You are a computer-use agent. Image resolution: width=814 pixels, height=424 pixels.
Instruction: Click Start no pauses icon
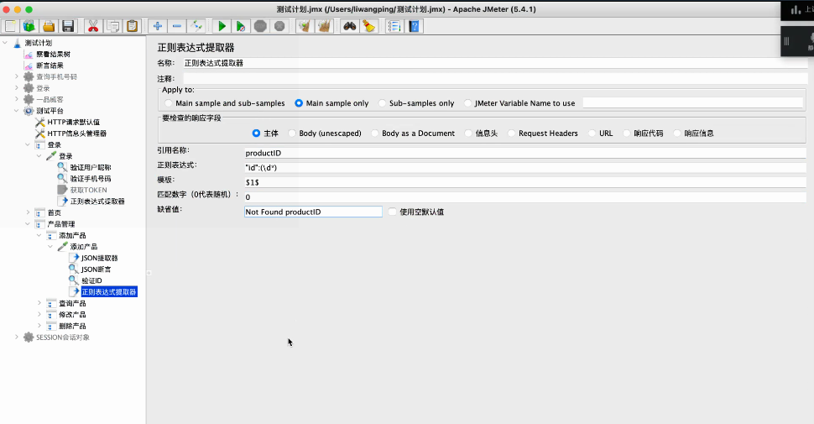coord(241,26)
